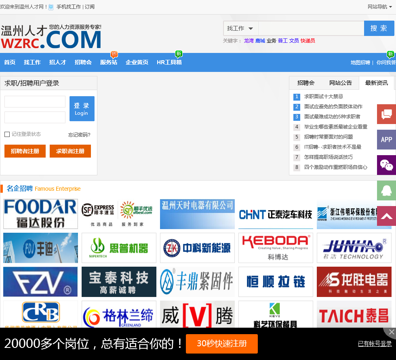This screenshot has height=360, width=396.
Task: Open the WeChat floating icon
Action: click(386, 165)
